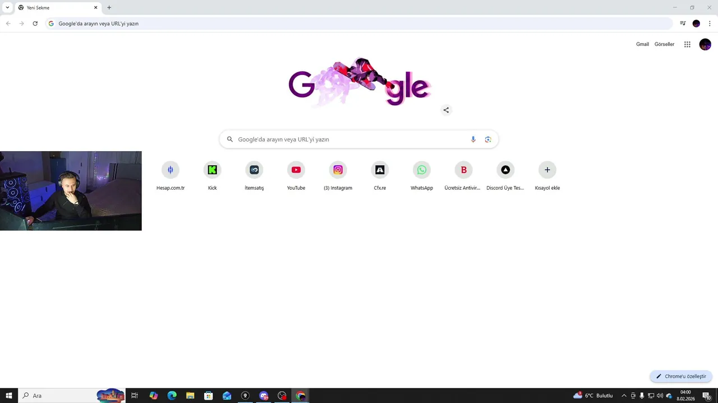Open File Explorer from the taskbar
Viewport: 718px width, 403px height.
190,396
